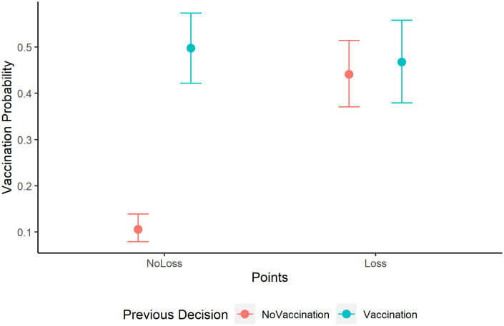
Task: Click upper error bar cap of teal NoLoss
Action: [191, 13]
